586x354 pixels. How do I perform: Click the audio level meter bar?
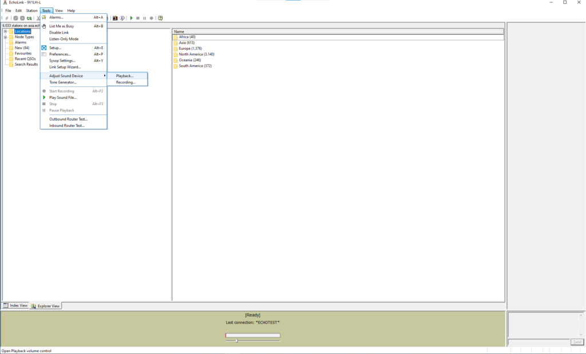252,335
